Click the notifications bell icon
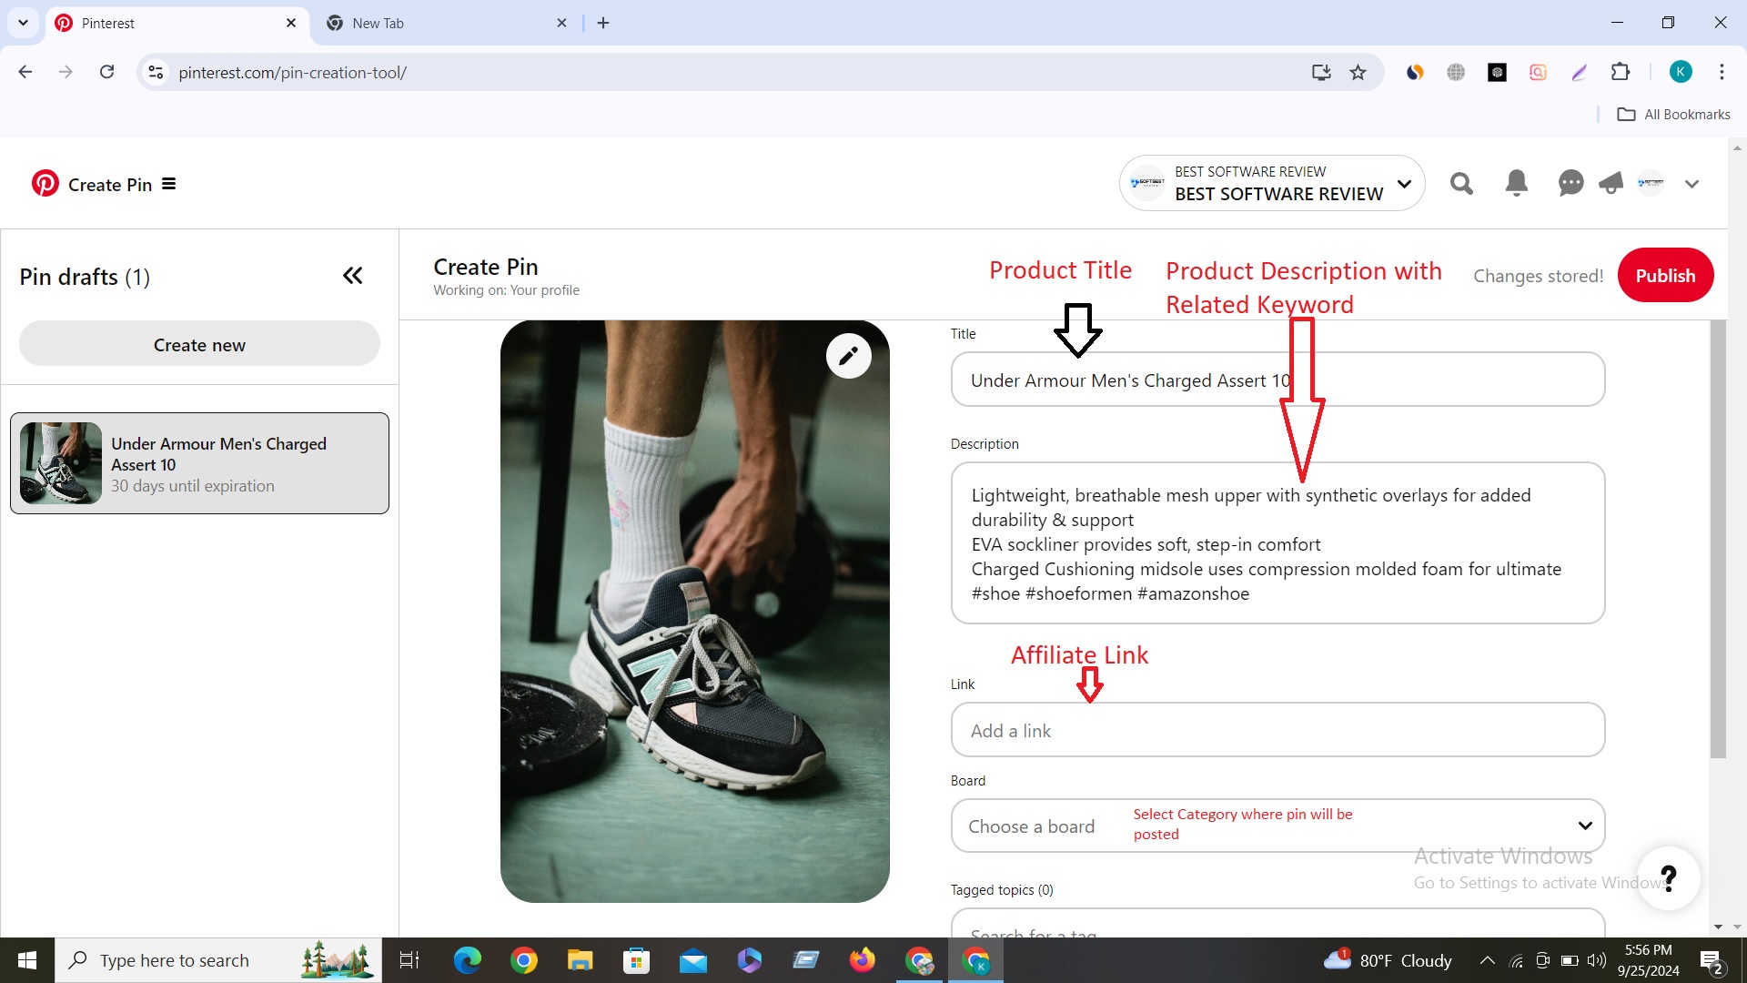This screenshot has height=983, width=1747. 1517,184
